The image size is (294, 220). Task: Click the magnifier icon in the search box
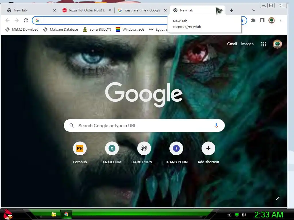71,125
